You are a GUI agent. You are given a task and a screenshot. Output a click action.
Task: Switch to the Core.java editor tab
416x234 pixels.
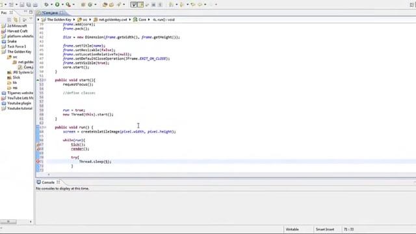pos(50,13)
